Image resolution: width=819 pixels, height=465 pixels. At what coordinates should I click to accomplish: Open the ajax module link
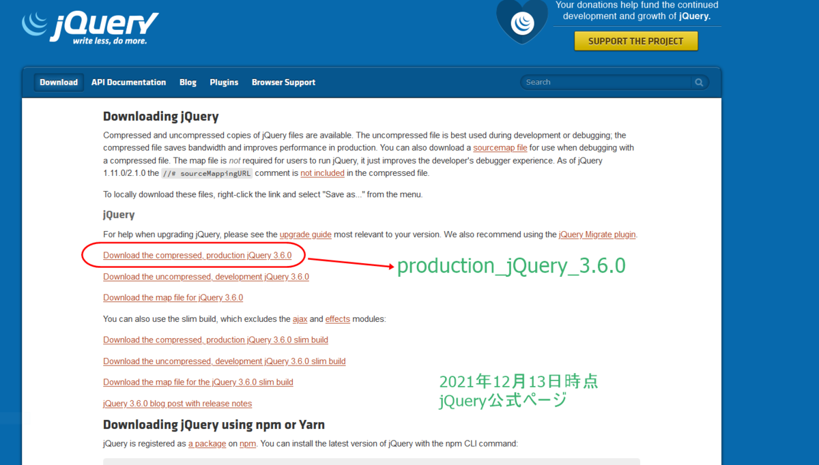tap(300, 319)
